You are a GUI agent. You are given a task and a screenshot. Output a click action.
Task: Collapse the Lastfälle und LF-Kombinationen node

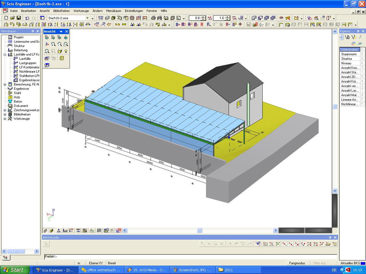[5, 54]
